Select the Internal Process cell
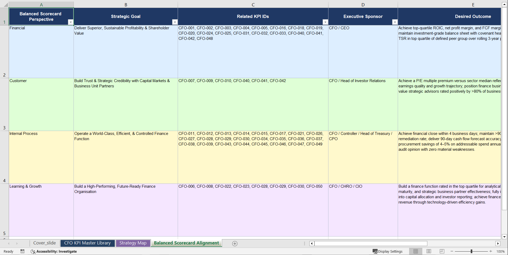Screen dimensions: 508x255 41,157
